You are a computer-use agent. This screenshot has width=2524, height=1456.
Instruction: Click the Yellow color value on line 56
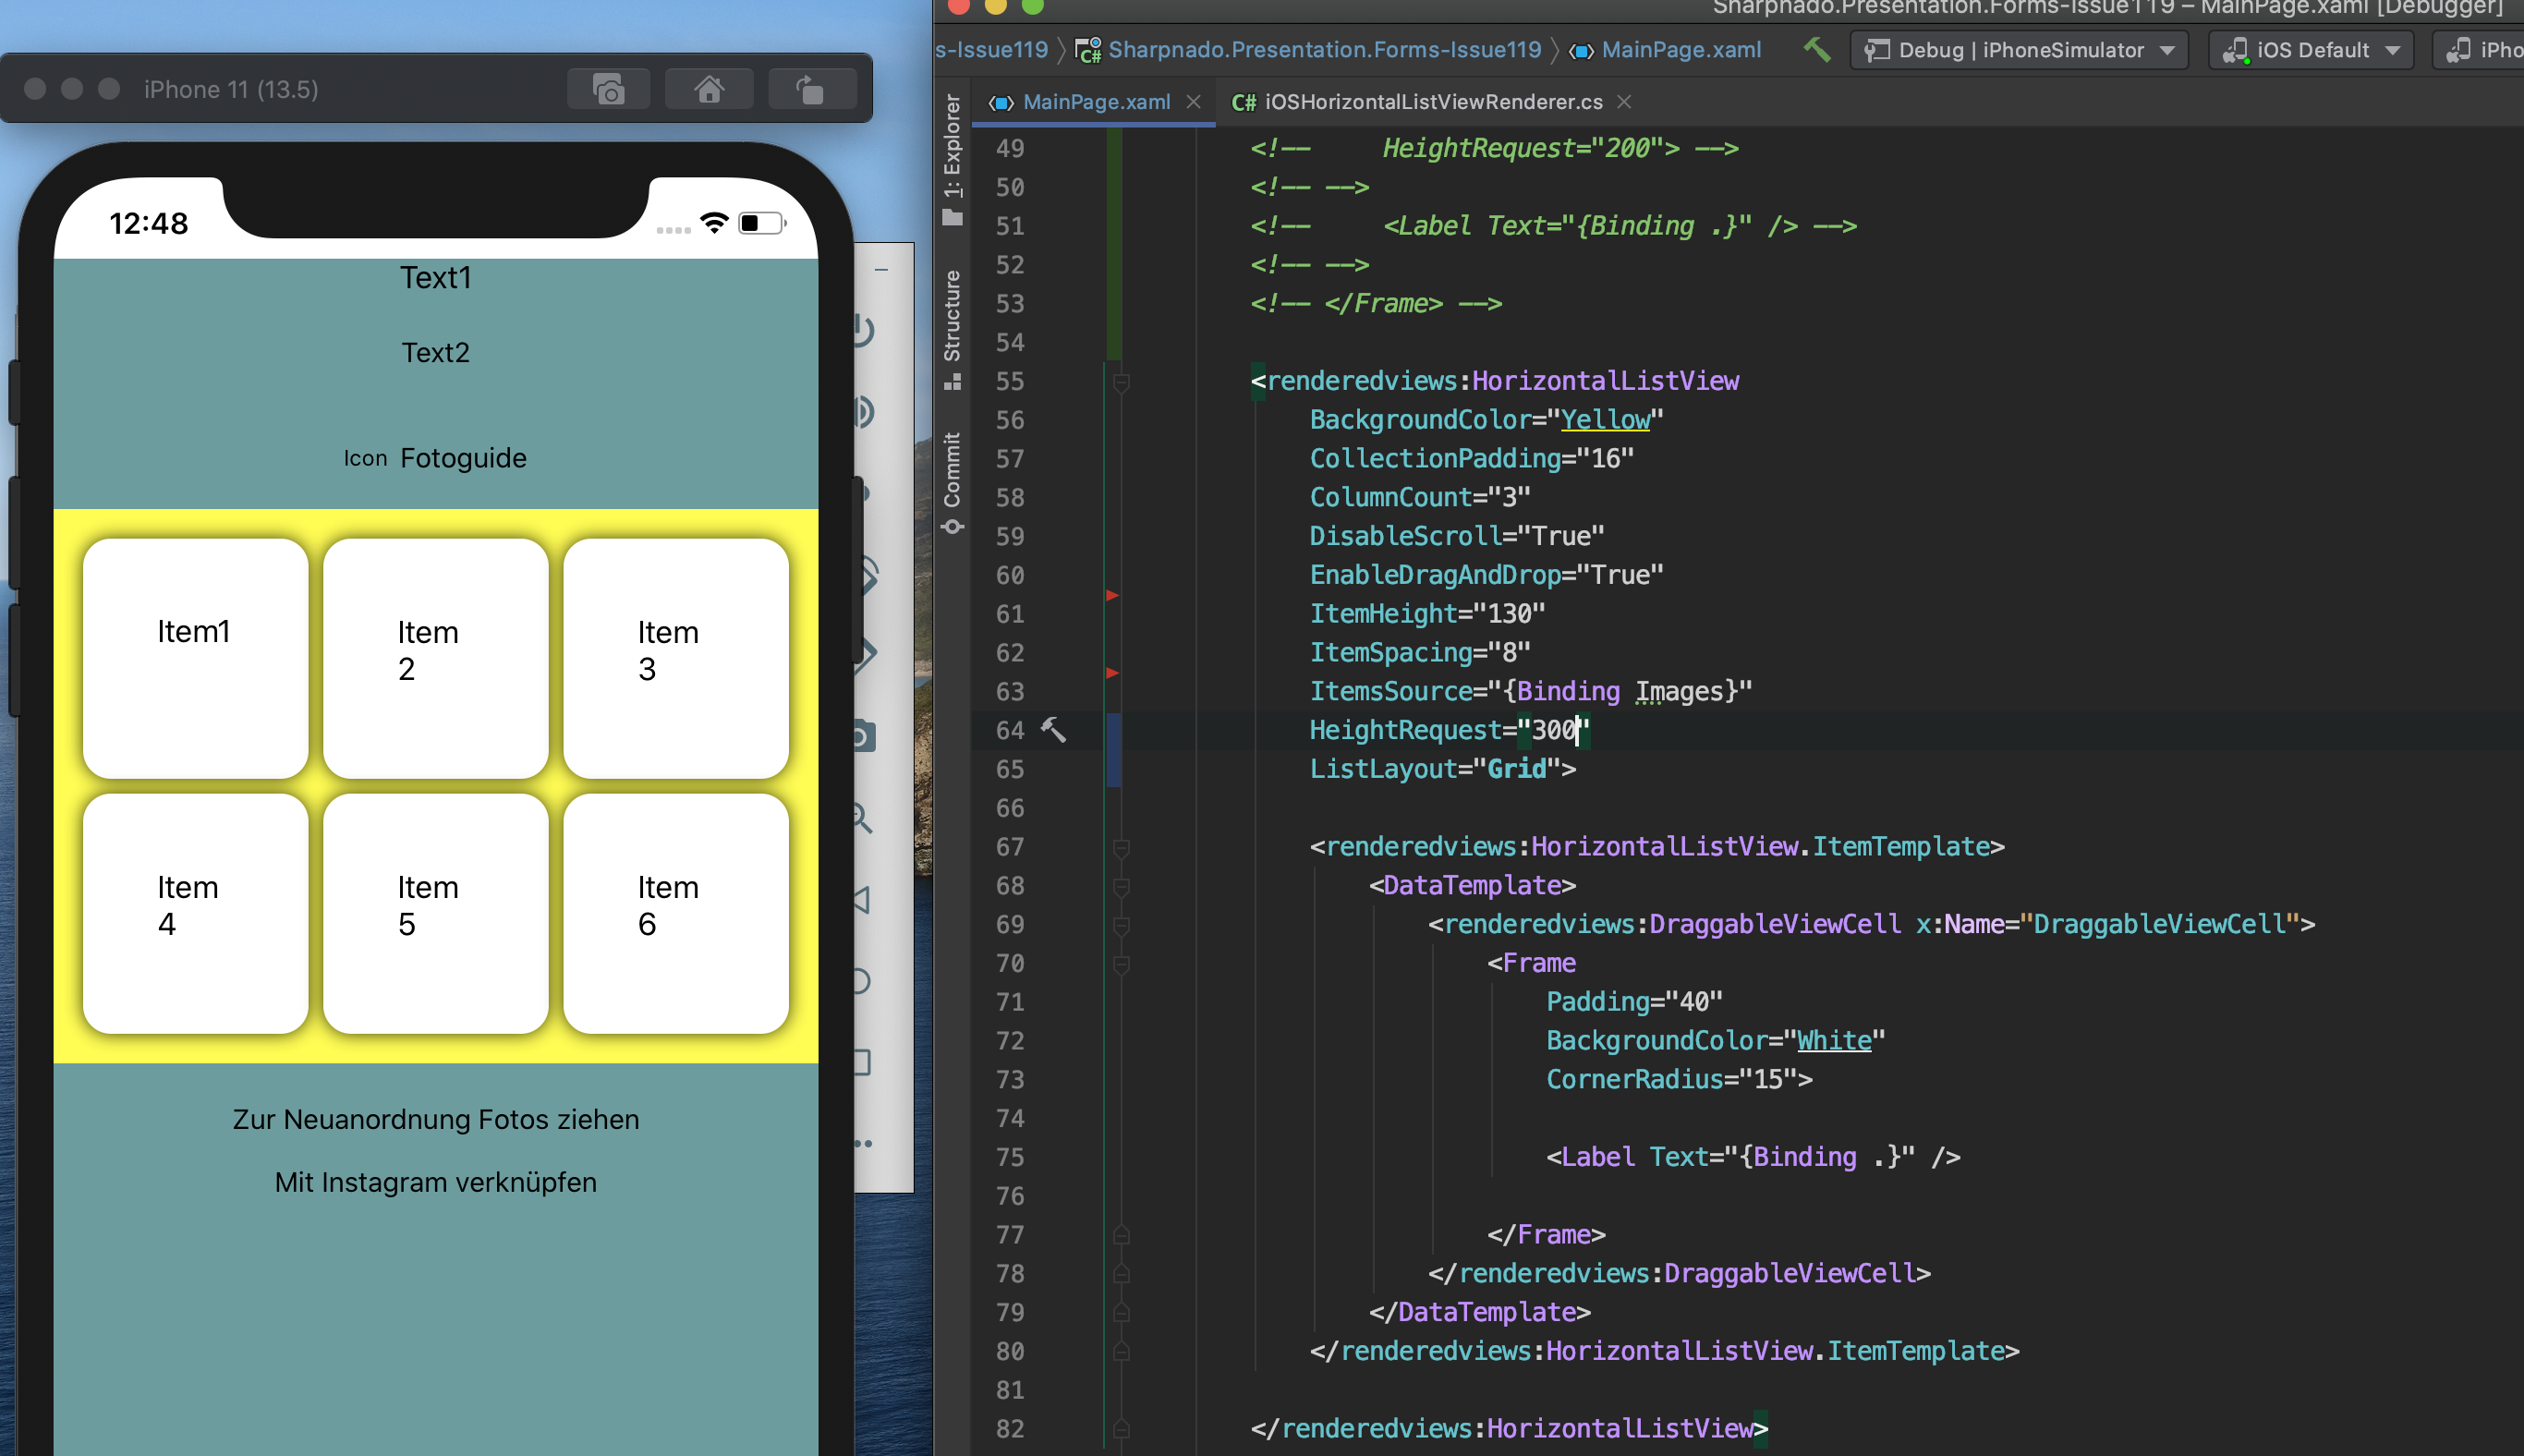[x=1605, y=420]
